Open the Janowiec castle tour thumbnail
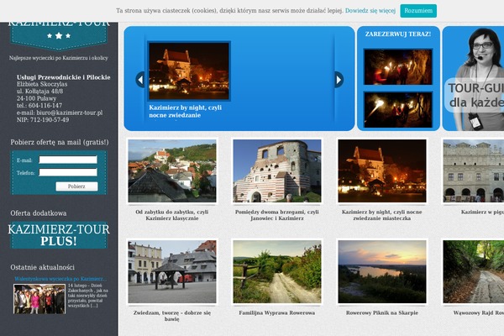This screenshot has height=336, width=504. 277,171
